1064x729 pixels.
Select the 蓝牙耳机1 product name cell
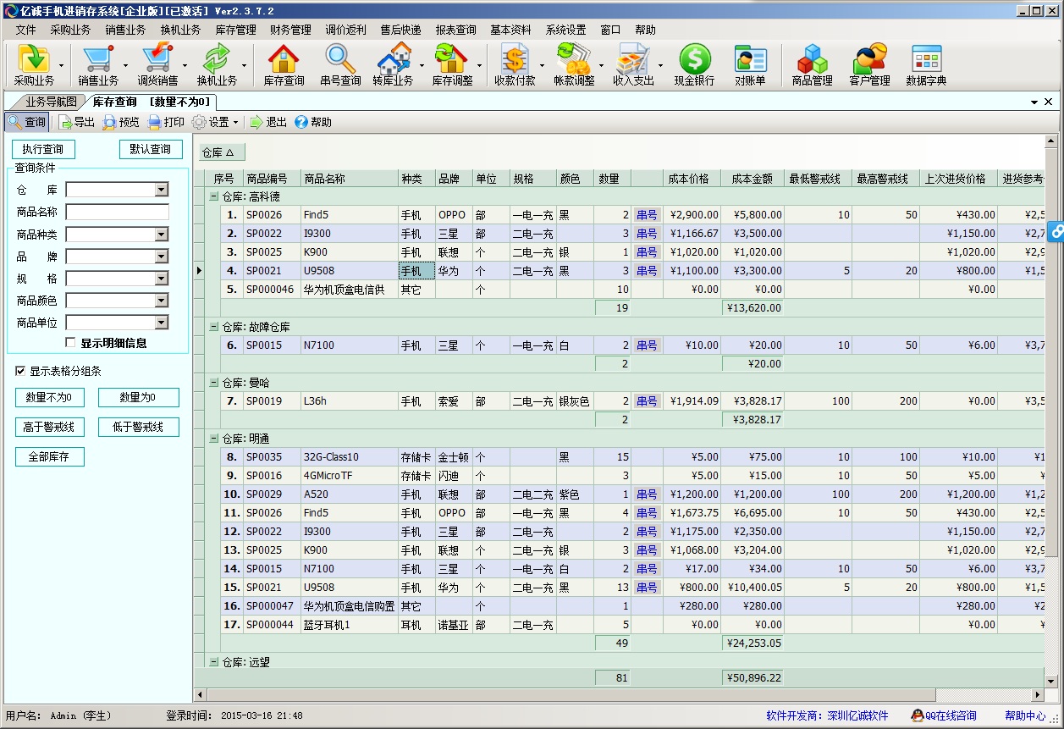coord(349,625)
